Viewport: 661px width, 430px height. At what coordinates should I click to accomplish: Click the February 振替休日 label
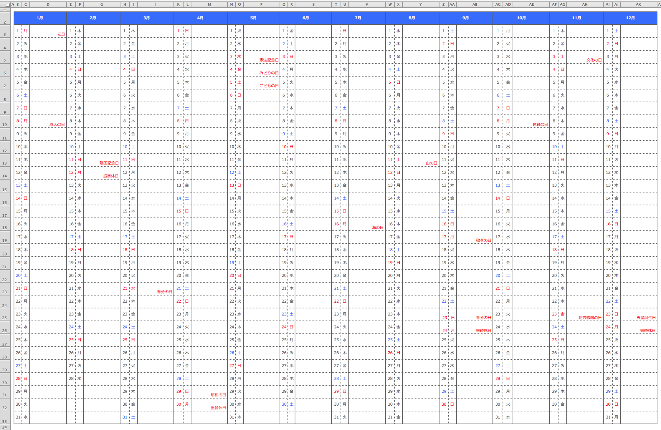tap(111, 176)
